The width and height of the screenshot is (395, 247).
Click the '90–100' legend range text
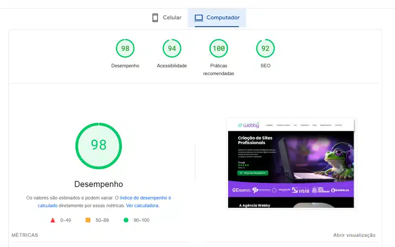[x=141, y=220]
